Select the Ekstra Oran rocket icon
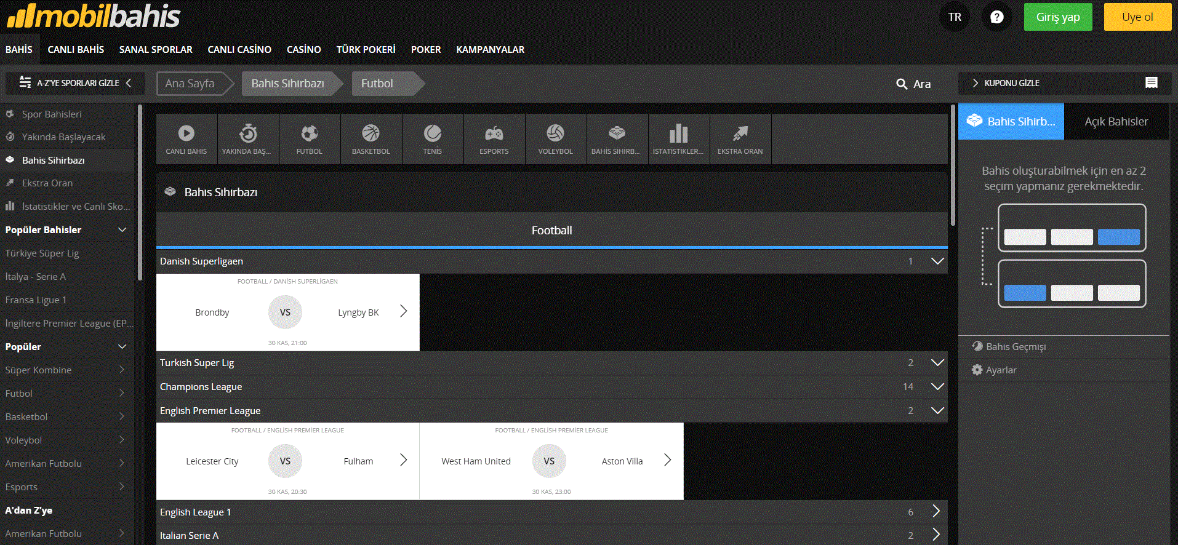 coord(740,139)
